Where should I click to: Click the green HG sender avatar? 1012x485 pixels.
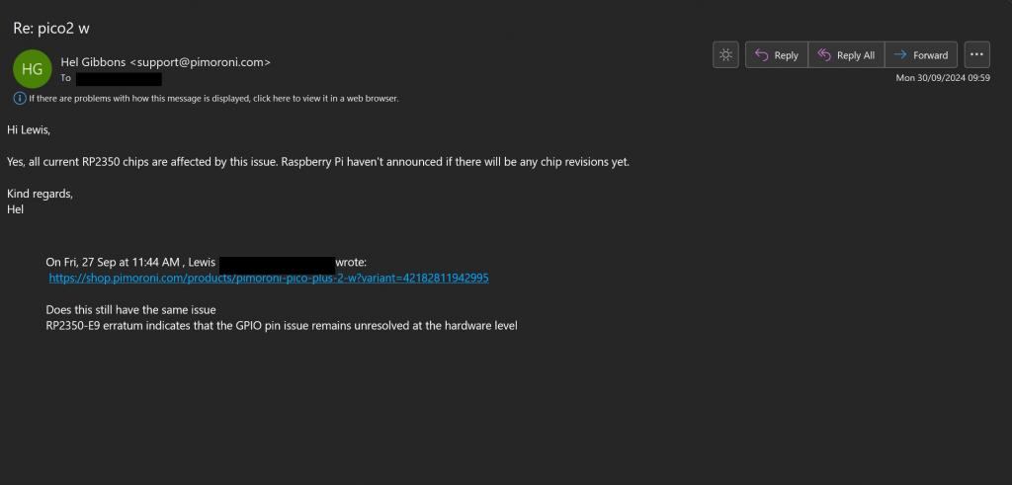[32, 68]
